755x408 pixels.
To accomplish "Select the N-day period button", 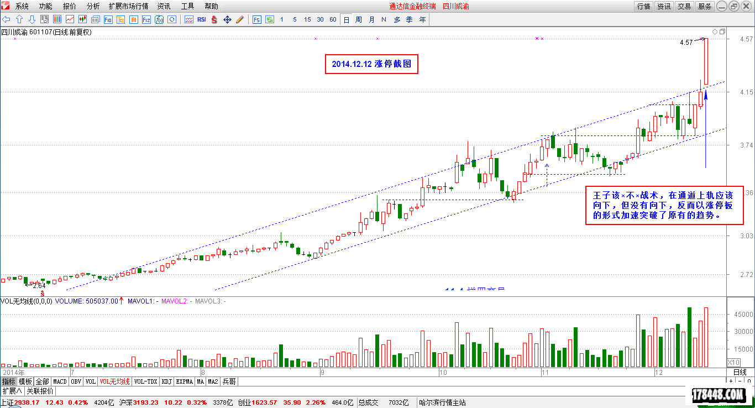I will pos(384,19).
